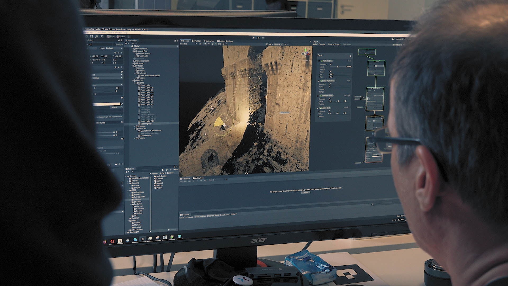Toggle scene effects icon
The image size is (508, 286).
click(x=212, y=44)
